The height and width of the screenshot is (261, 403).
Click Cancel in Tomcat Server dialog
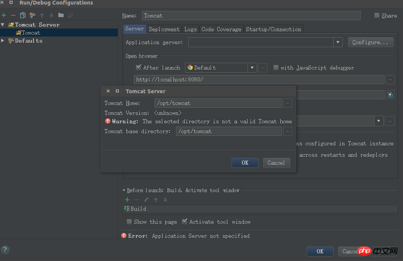tap(276, 163)
